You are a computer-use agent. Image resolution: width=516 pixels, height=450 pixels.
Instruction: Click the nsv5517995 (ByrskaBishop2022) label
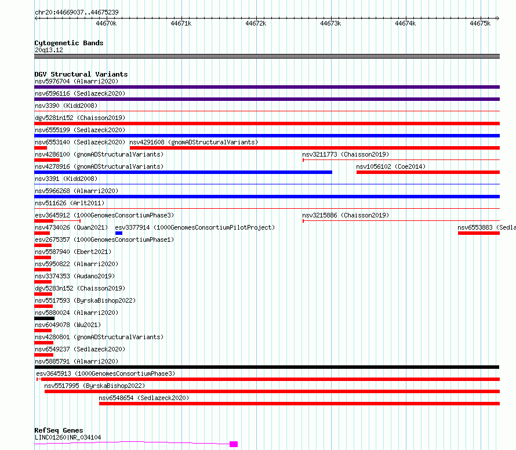pos(95,386)
